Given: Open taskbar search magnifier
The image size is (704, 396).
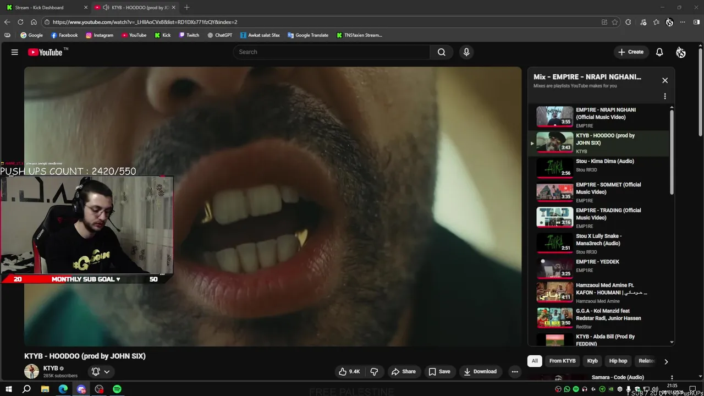Looking at the screenshot, I should tap(26, 389).
